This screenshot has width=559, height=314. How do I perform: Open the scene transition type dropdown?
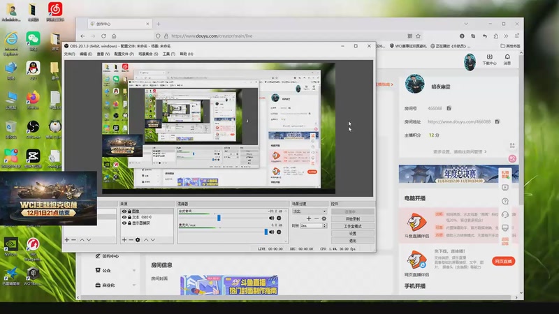click(x=309, y=211)
